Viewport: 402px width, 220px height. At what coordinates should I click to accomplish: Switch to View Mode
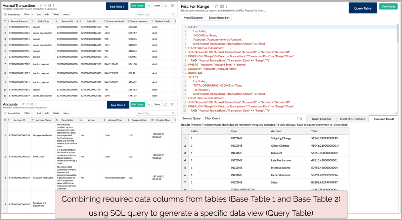tap(388, 6)
